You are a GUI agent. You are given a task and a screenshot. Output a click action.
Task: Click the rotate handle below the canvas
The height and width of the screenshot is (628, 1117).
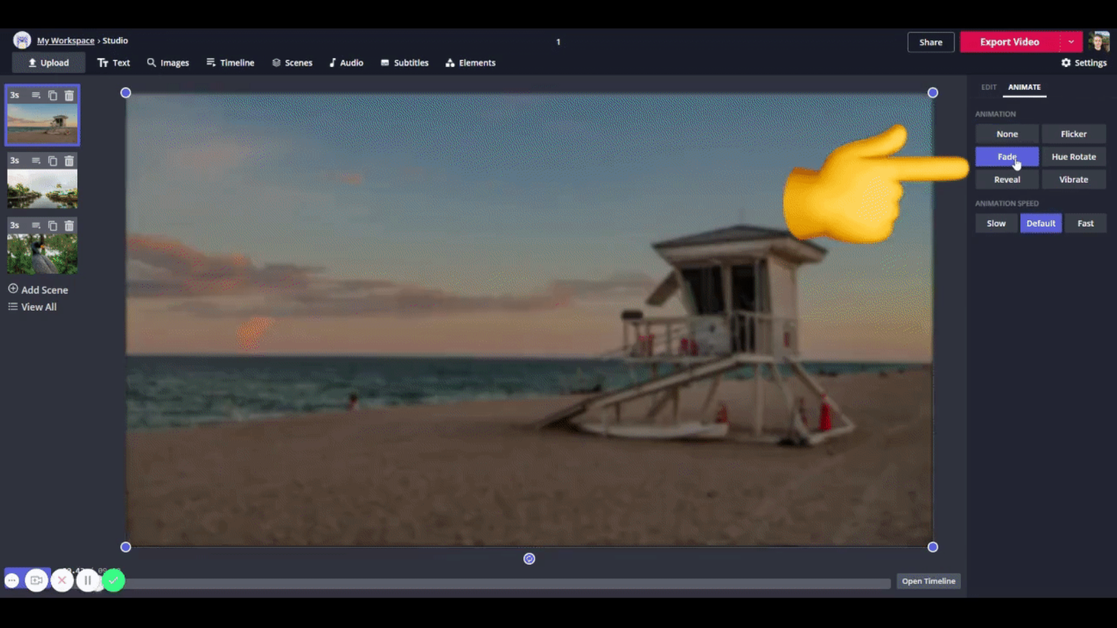(529, 559)
